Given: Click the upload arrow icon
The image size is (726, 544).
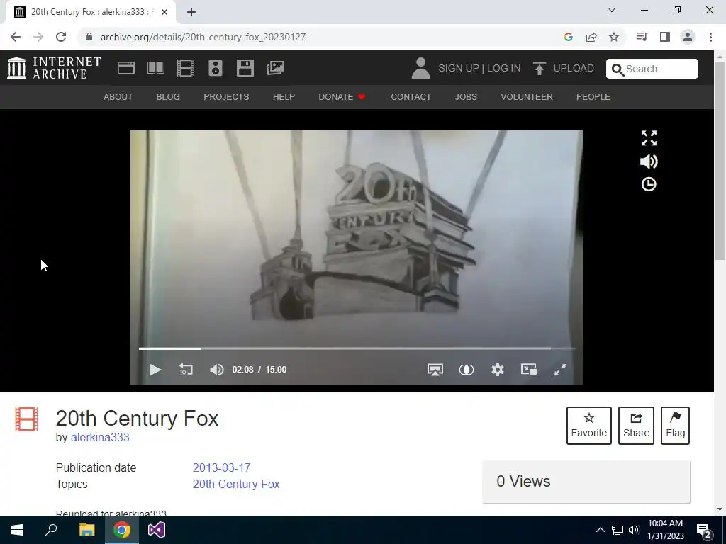Looking at the screenshot, I should [x=539, y=68].
